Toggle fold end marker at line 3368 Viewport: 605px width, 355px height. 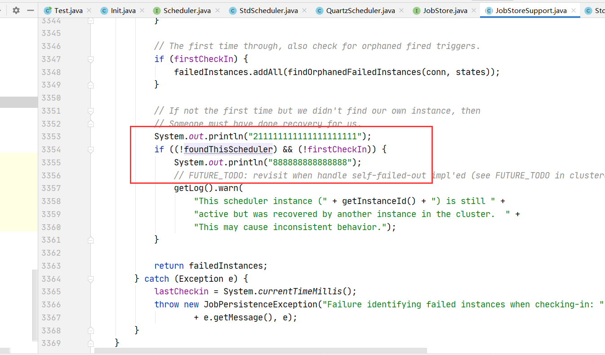pos(91,331)
